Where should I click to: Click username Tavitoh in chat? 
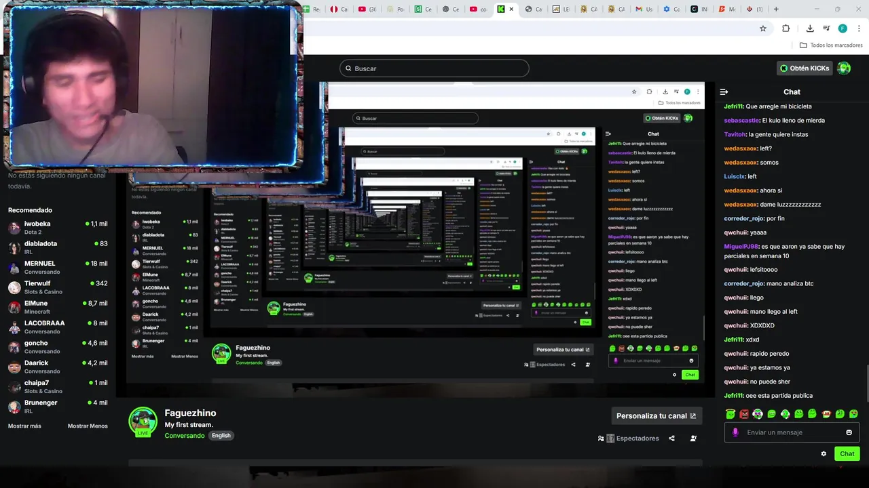tap(735, 134)
